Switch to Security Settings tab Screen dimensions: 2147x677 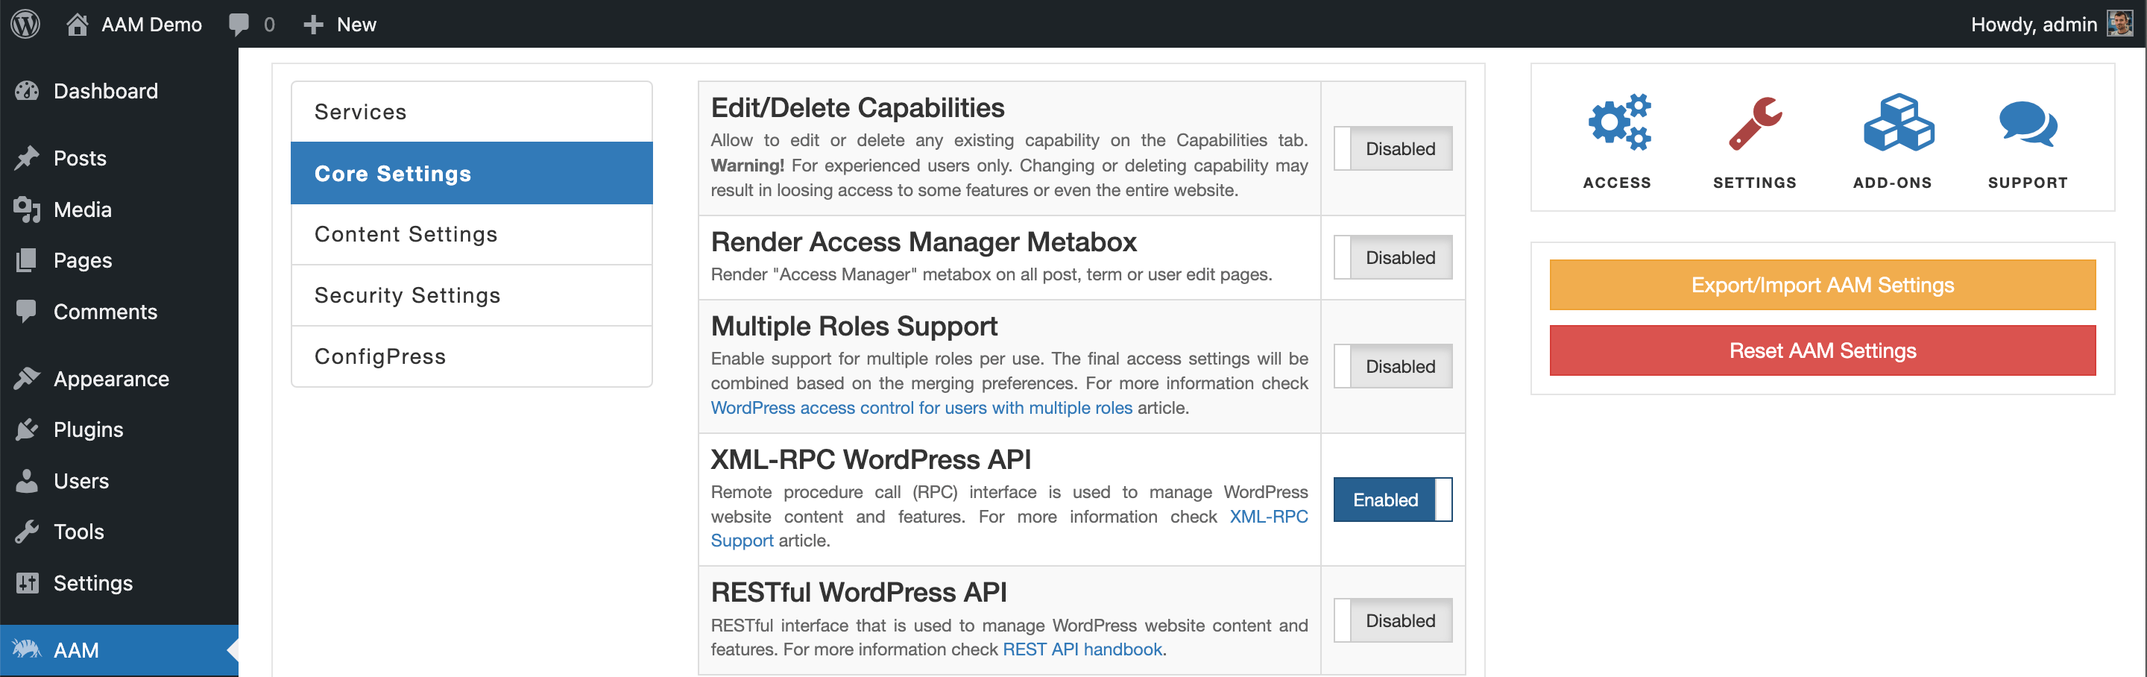(x=472, y=295)
